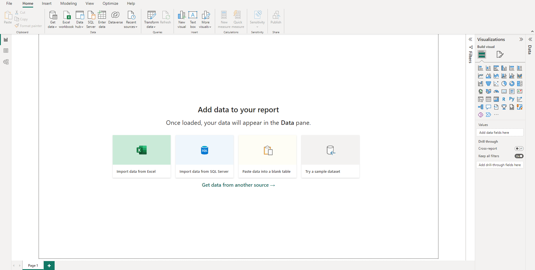Select the ArcGIS Maps visual

point(520,107)
